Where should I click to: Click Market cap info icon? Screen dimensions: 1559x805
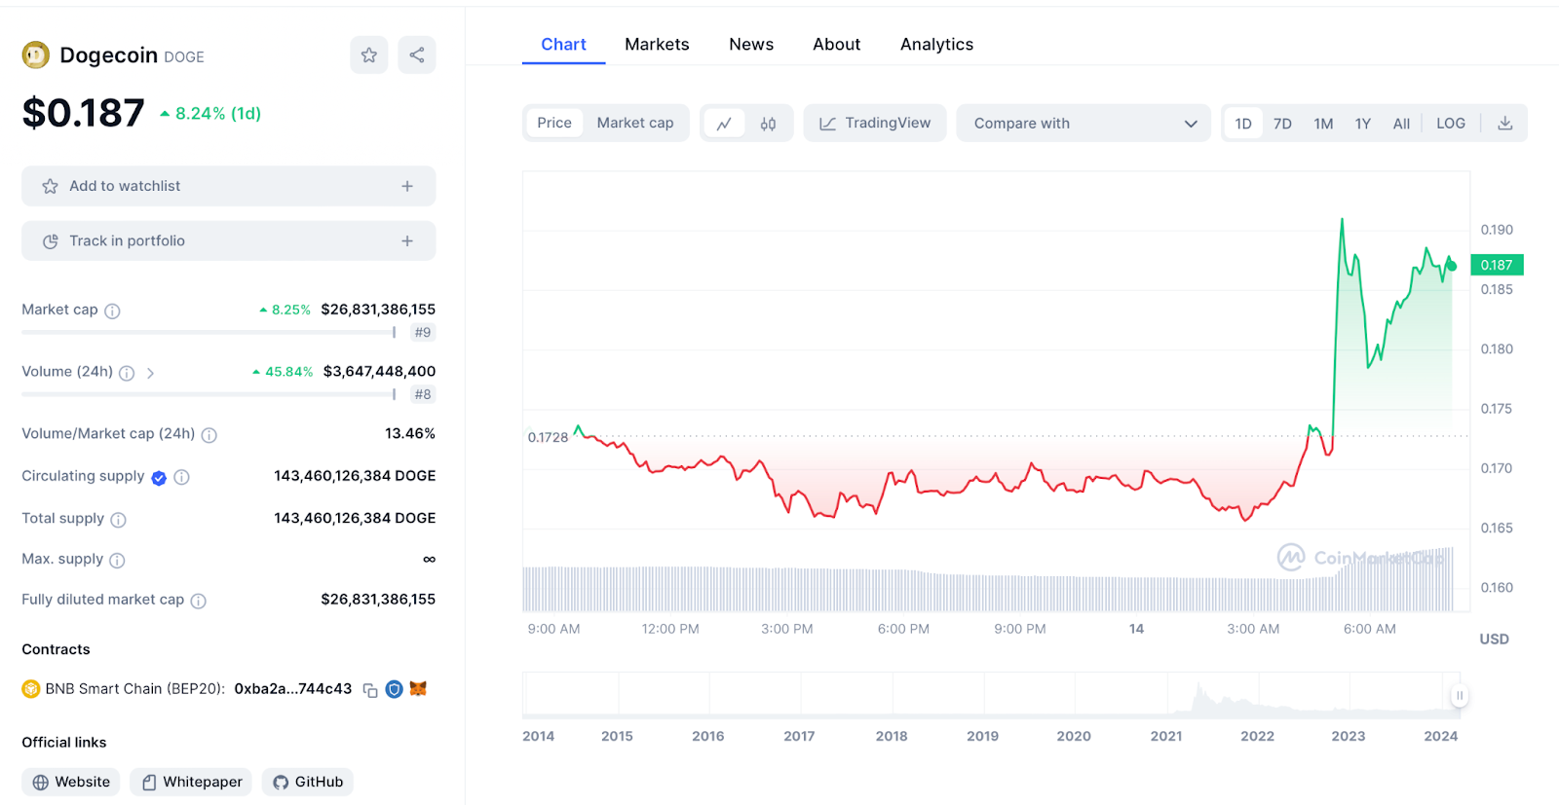click(112, 311)
